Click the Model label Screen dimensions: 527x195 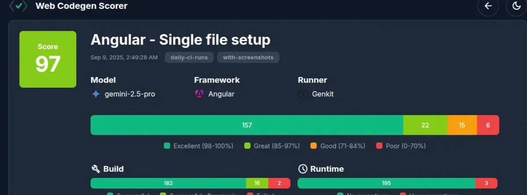coord(103,80)
